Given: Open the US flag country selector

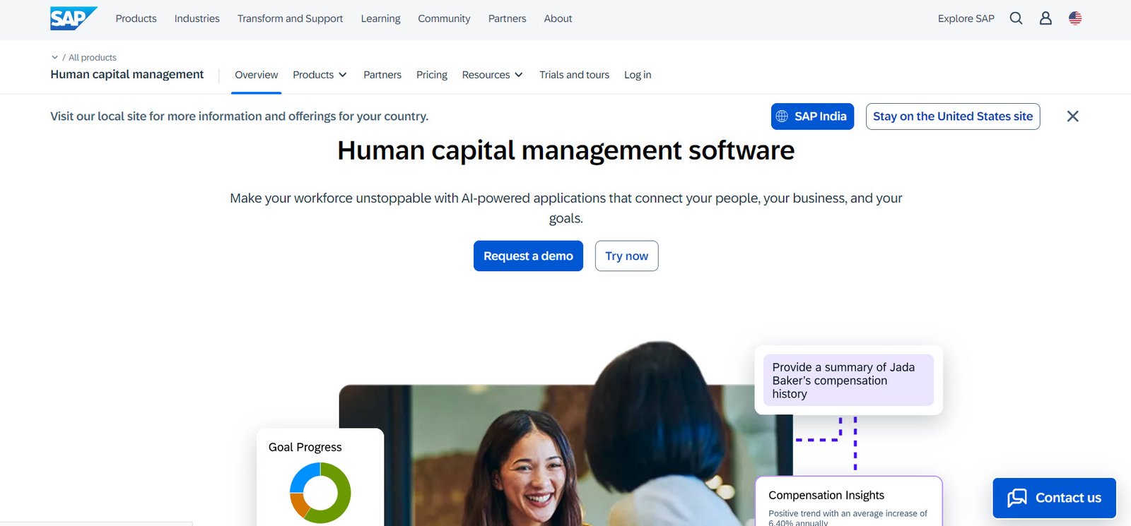Looking at the screenshot, I should click(1075, 18).
